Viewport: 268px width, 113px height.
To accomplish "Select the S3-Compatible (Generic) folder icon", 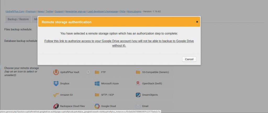I will [x=138, y=72].
